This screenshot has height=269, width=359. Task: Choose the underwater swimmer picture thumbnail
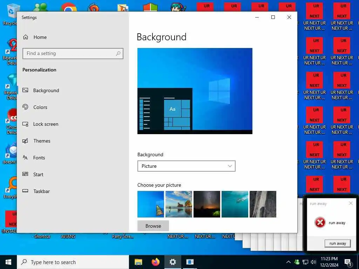(x=235, y=204)
